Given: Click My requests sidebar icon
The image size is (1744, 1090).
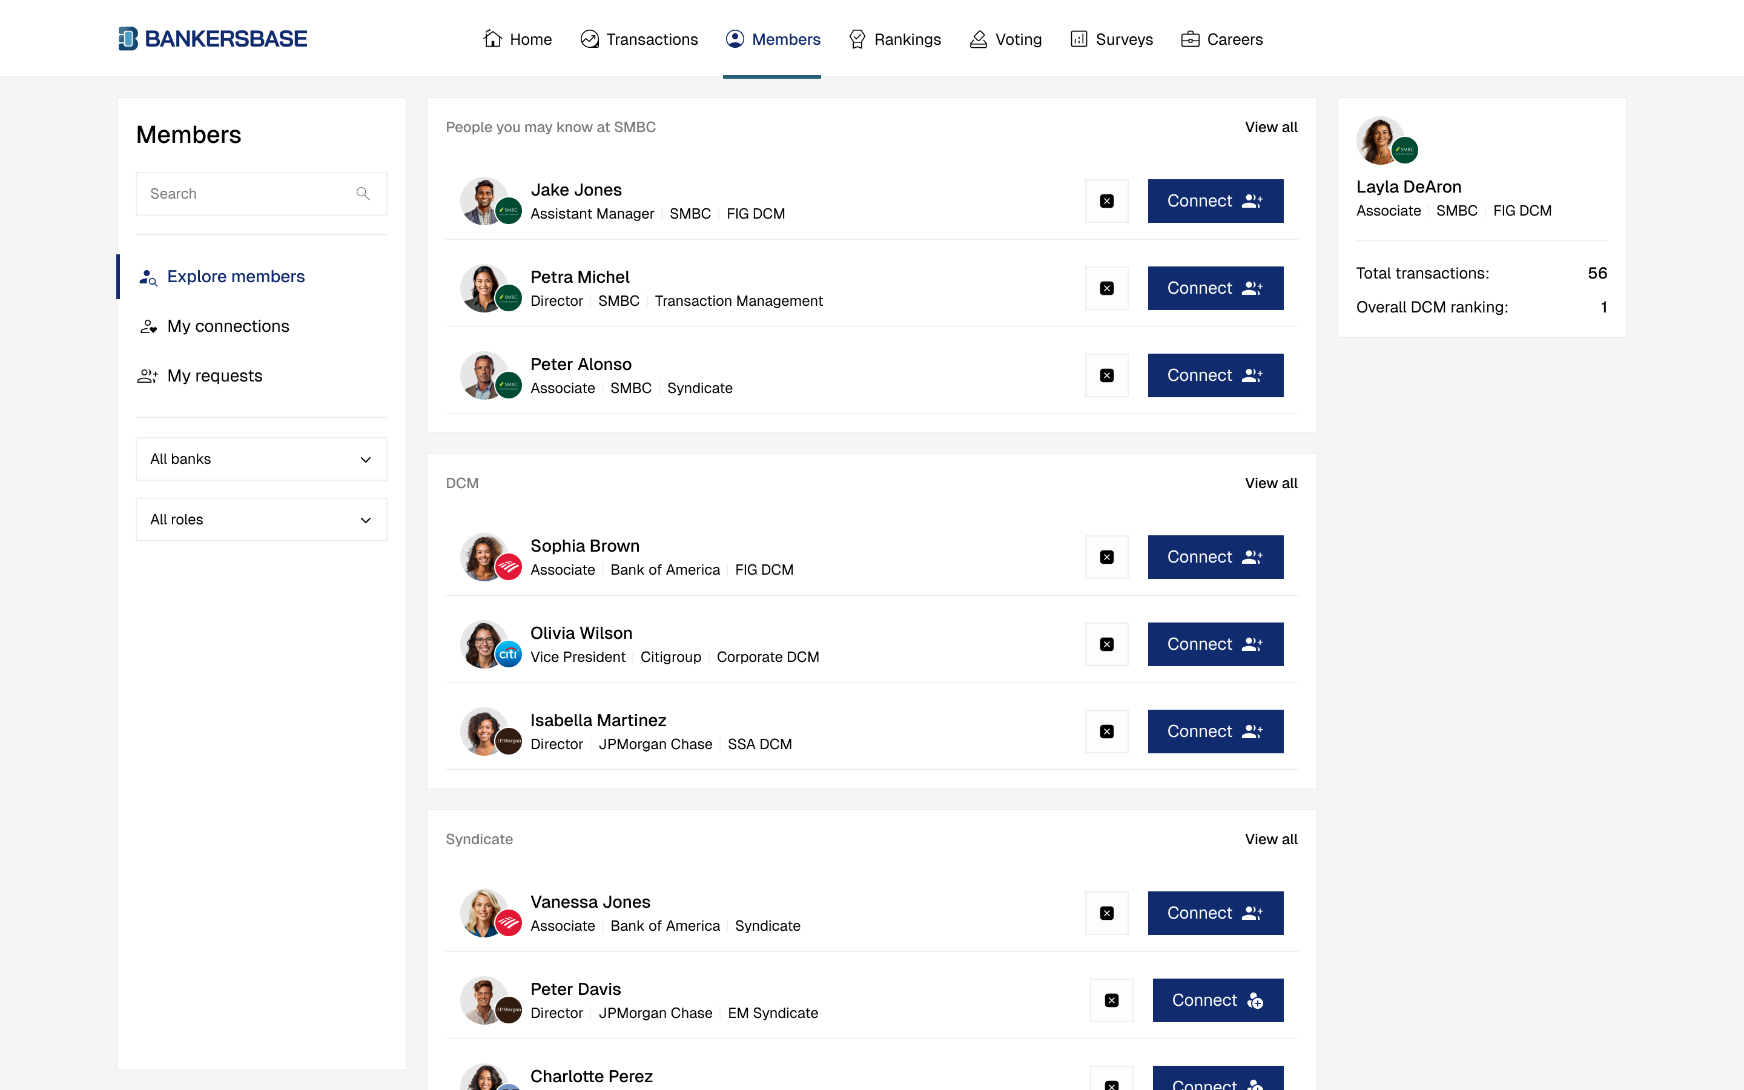Looking at the screenshot, I should pyautogui.click(x=148, y=376).
